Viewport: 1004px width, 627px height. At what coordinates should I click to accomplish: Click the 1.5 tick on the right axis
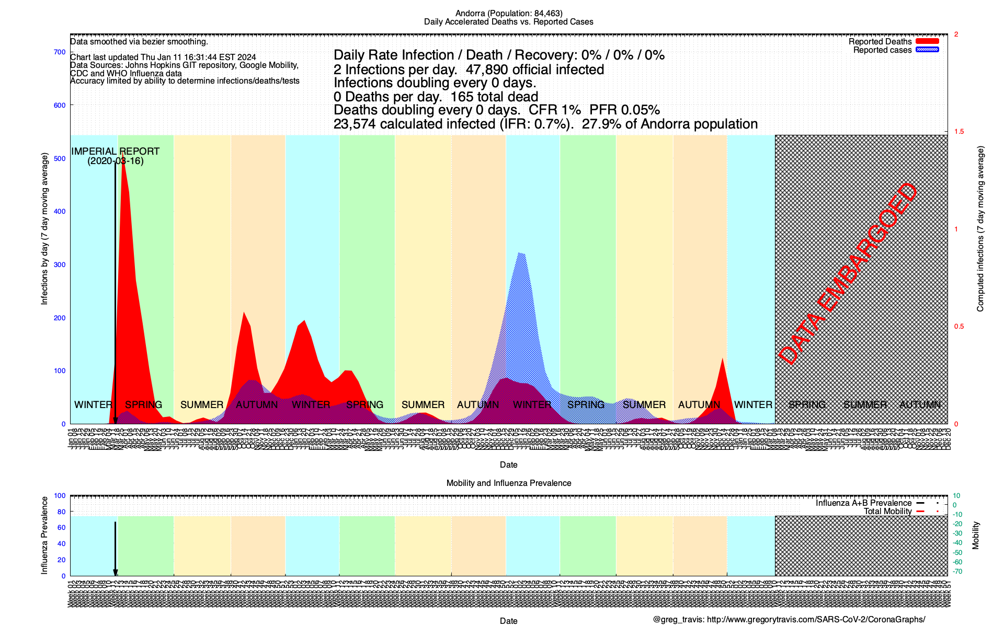[x=959, y=132]
